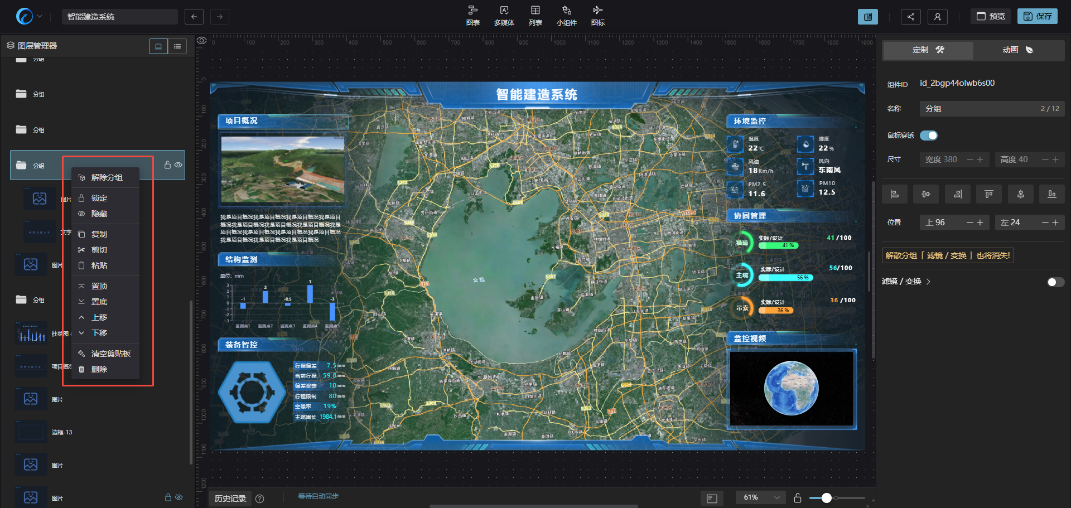
Task: Click the share icon in top bar
Action: [x=910, y=17]
